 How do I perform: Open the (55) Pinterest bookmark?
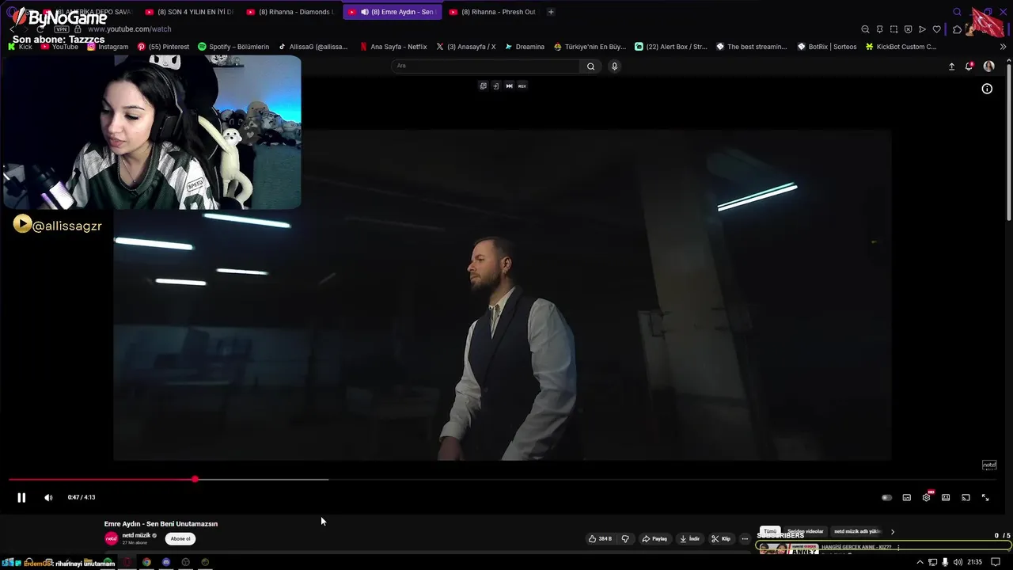tap(164, 47)
